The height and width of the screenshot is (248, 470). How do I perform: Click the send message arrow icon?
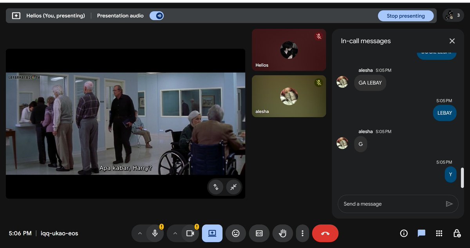point(449,204)
